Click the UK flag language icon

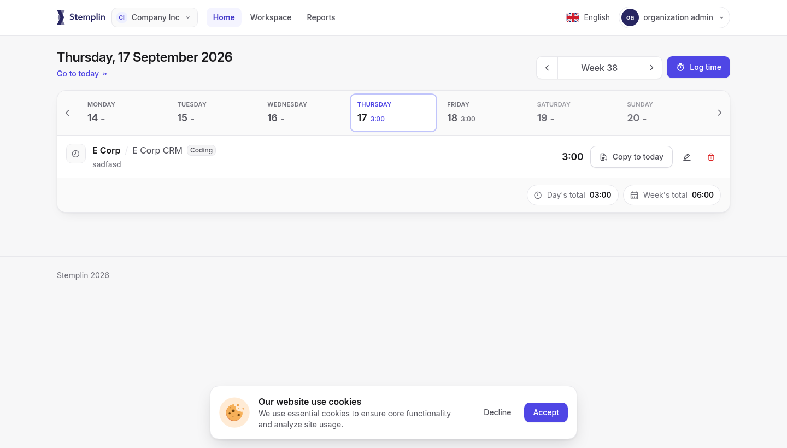tap(573, 17)
